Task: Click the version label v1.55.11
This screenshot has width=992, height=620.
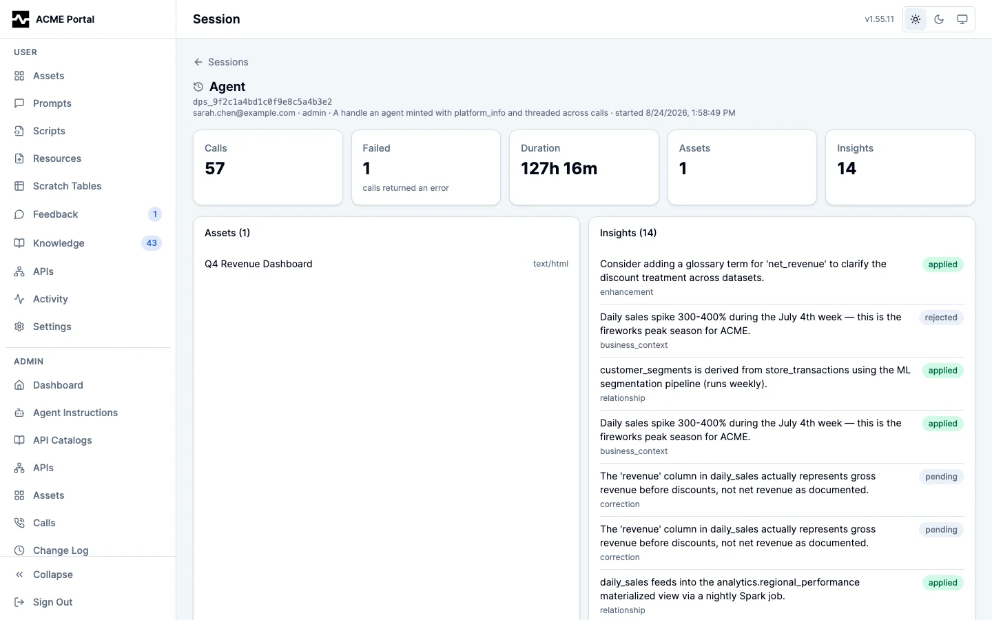Action: point(880,19)
